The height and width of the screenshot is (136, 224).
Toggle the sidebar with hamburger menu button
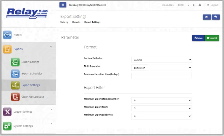coord(63,5)
